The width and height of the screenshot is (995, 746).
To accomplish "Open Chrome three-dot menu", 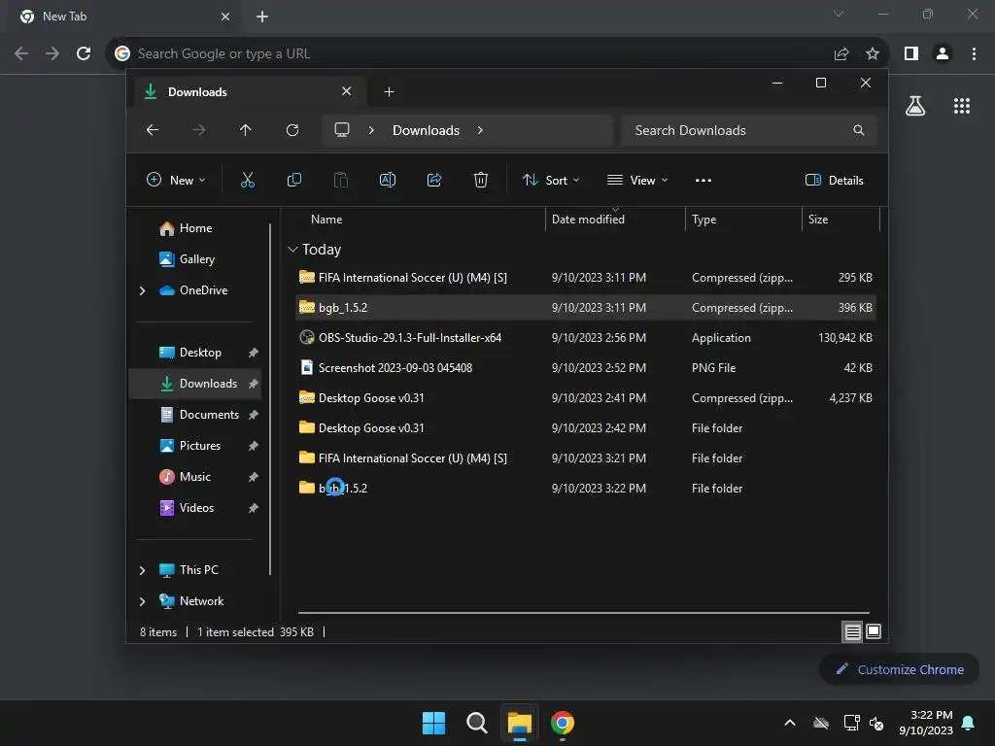I will (x=974, y=54).
